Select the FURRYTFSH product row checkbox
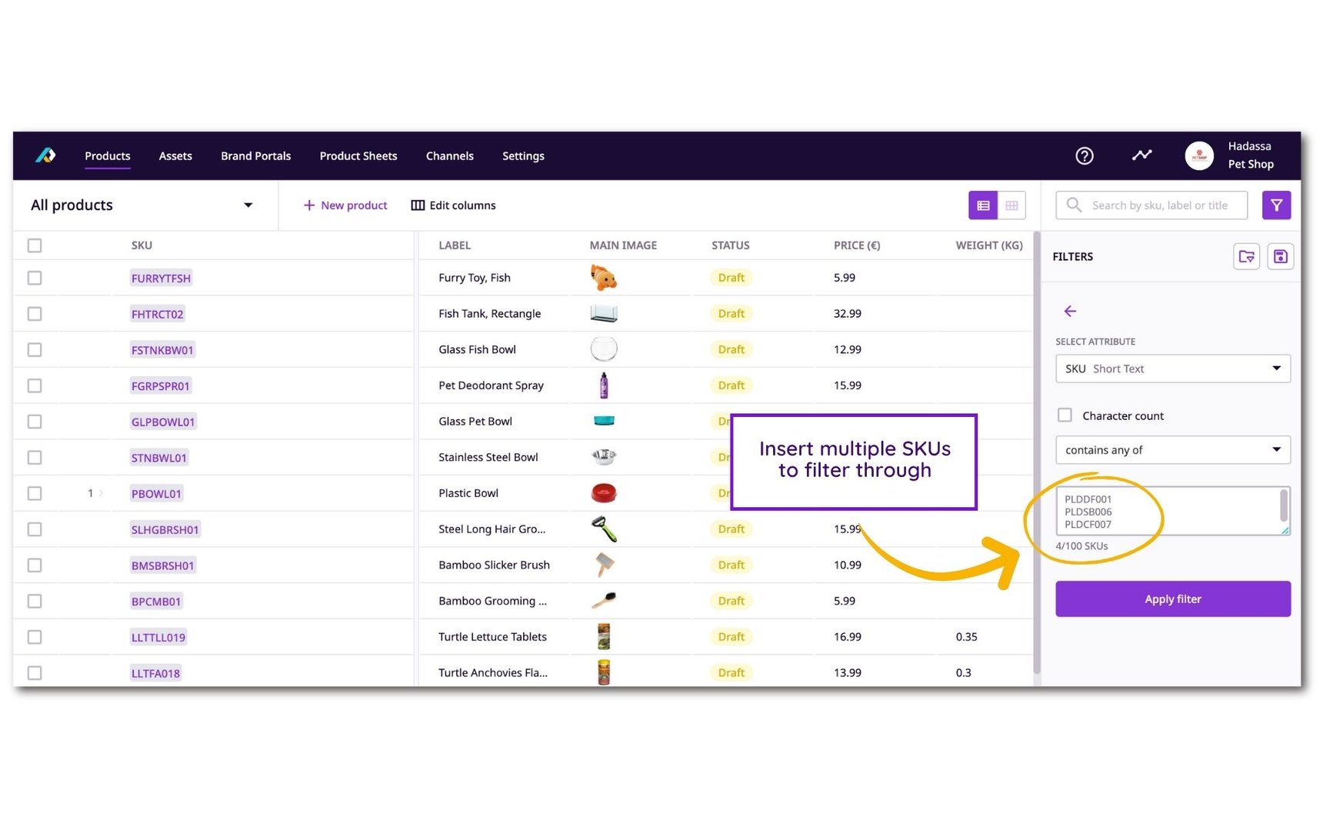This screenshot has width=1323, height=827. click(x=35, y=278)
